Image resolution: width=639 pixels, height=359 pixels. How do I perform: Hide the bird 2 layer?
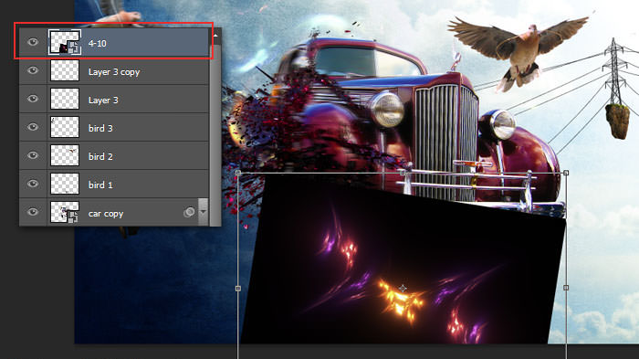[x=33, y=155]
